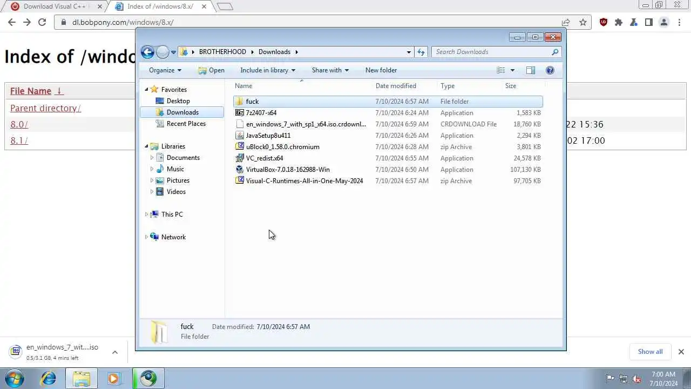Open the uBlock Origin extension icon
Image resolution: width=691 pixels, height=389 pixels.
coord(604,22)
